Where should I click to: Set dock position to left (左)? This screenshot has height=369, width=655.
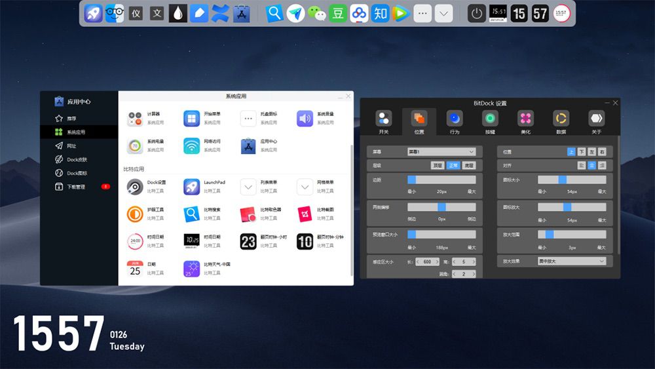click(591, 151)
